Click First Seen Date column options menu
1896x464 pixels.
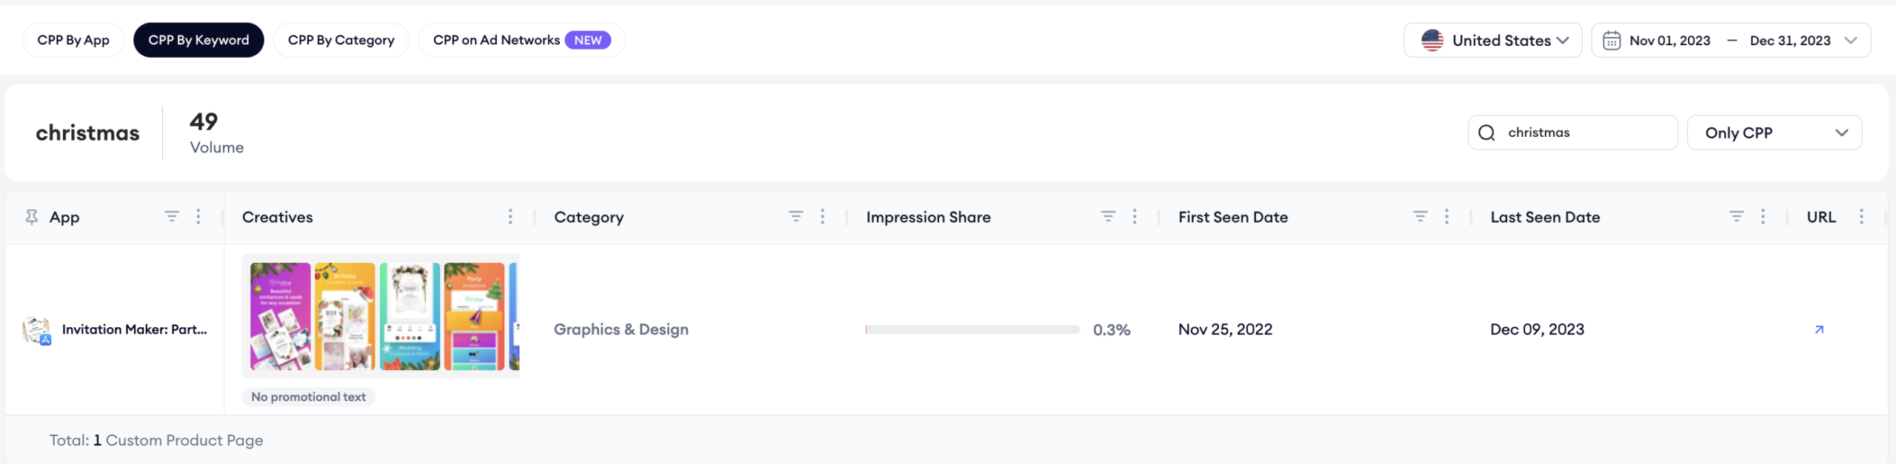tap(1446, 216)
